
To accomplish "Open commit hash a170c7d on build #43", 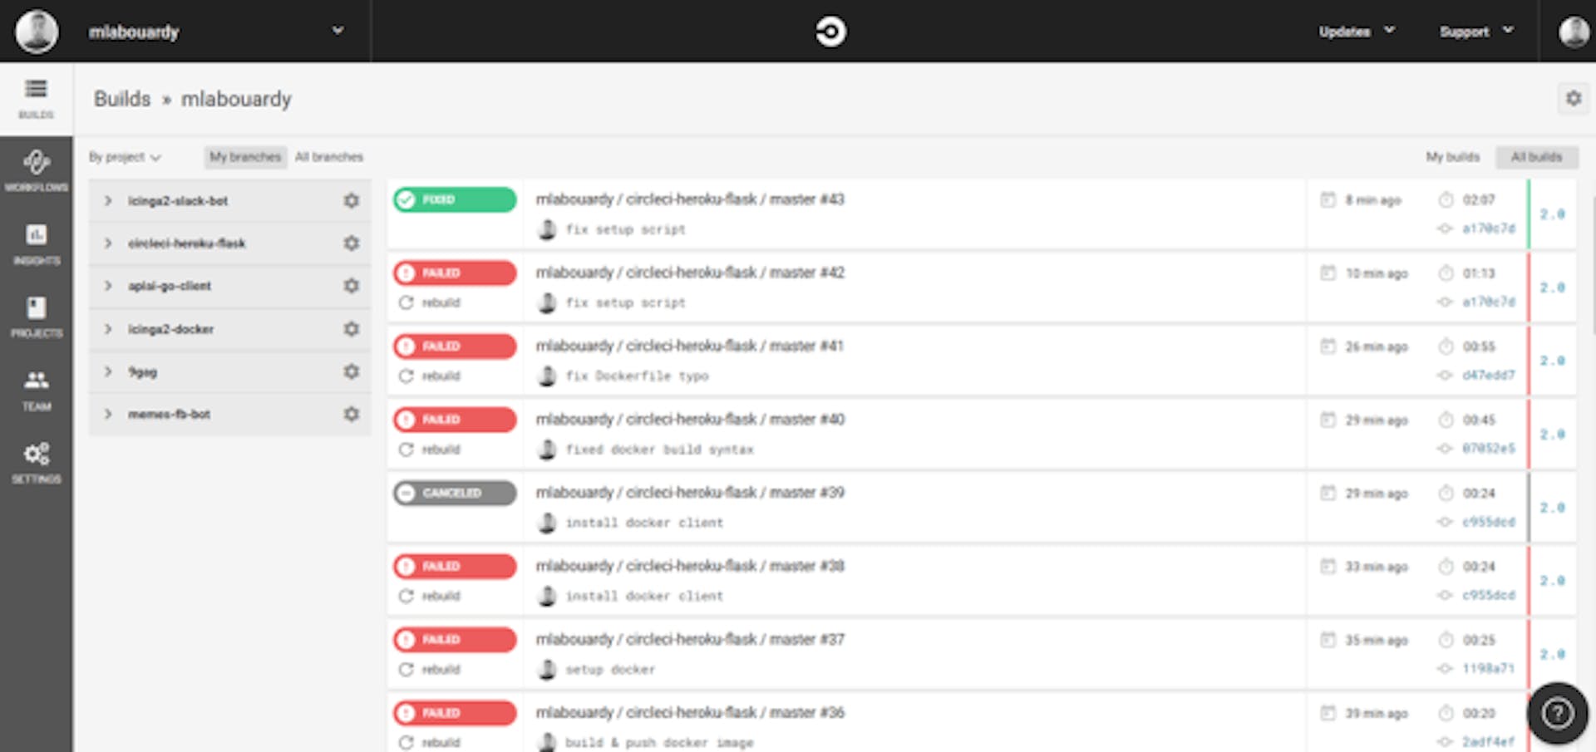I will [1489, 229].
